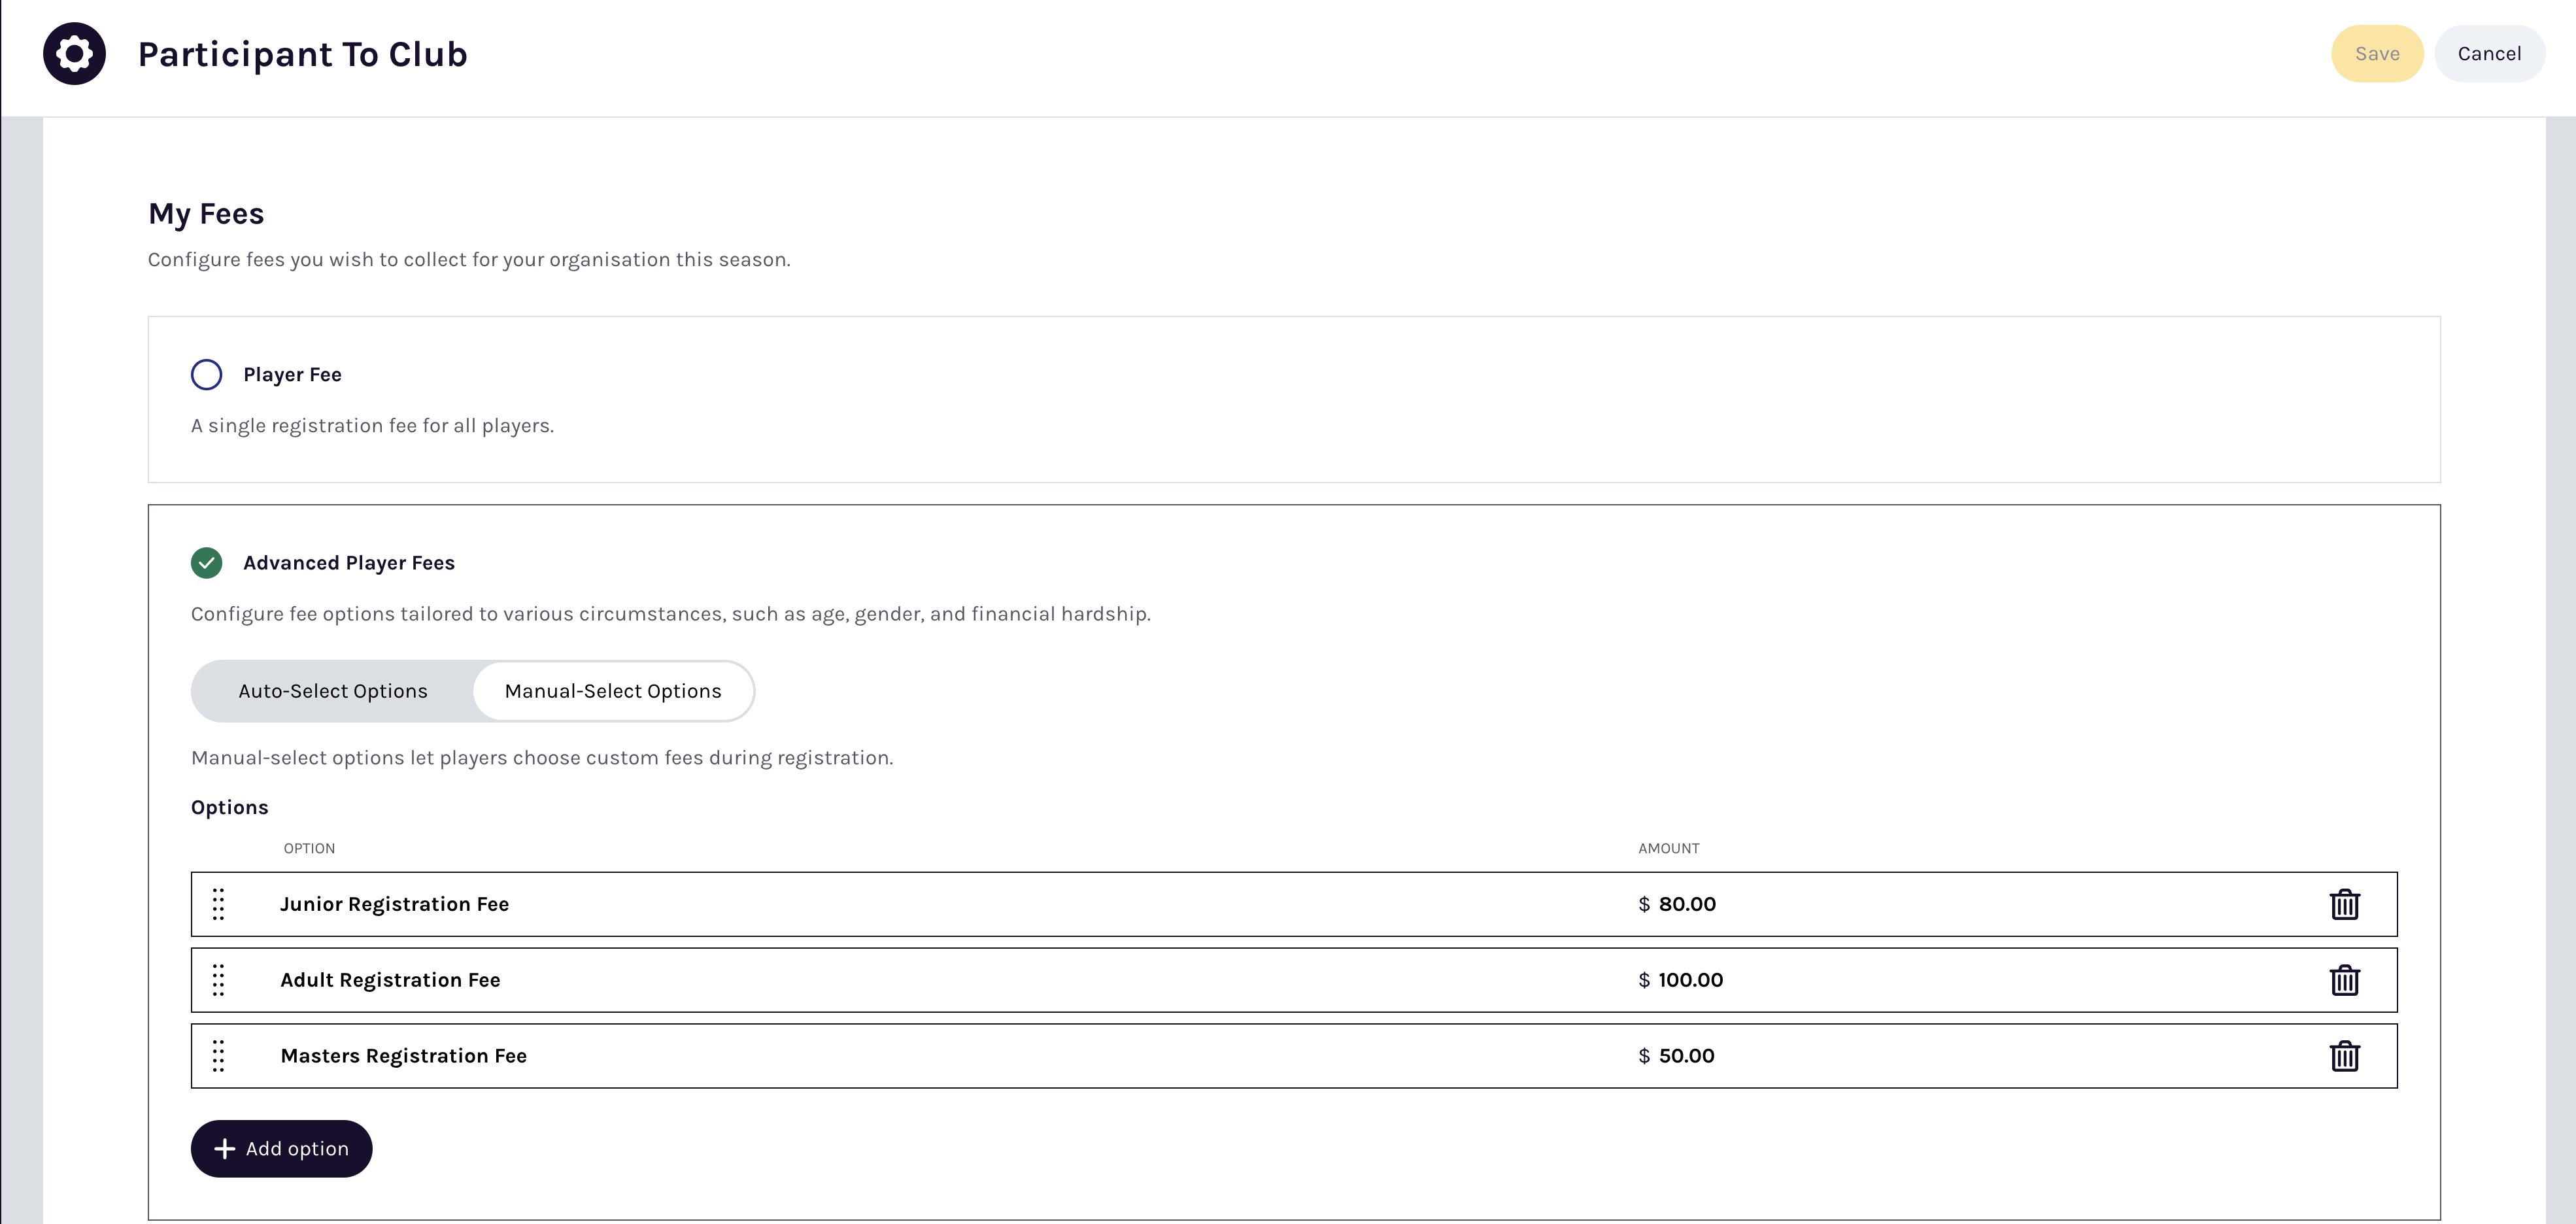Grab the Masters Registration Fee drag handle
Screen dimensions: 2576x1224
pos(219,1056)
